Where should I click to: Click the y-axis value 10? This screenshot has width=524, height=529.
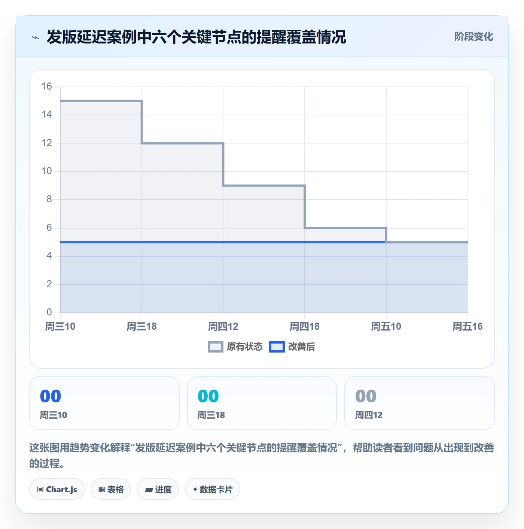(x=47, y=171)
